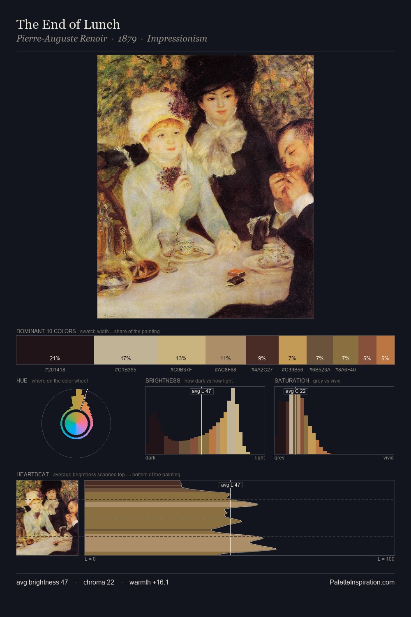Screen dimensions: 411x617
Task: Click the 'avg L 47' label in Heartbeat chart
Action: (231, 485)
